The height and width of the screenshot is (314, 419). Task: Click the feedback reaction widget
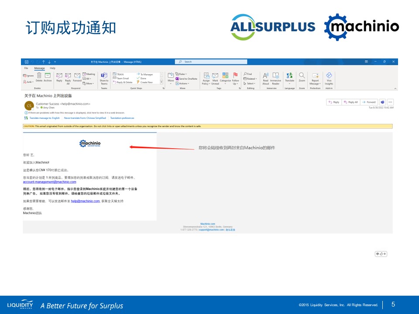click(381, 254)
